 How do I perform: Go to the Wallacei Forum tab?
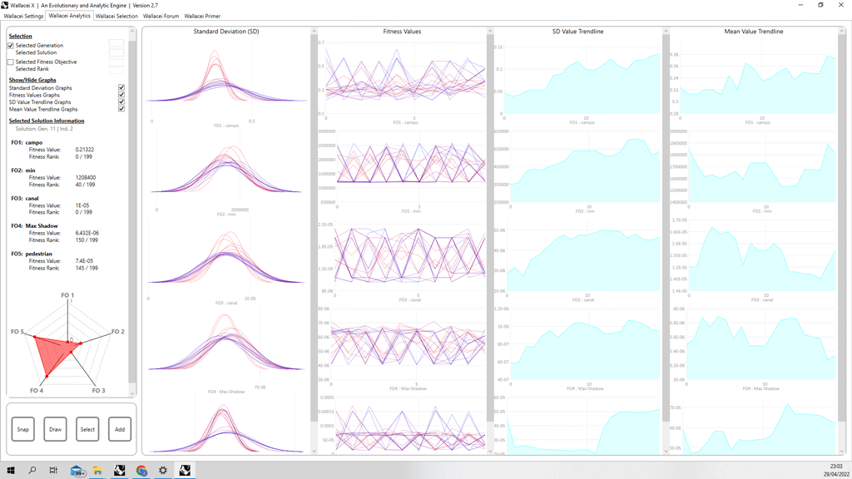tap(161, 16)
